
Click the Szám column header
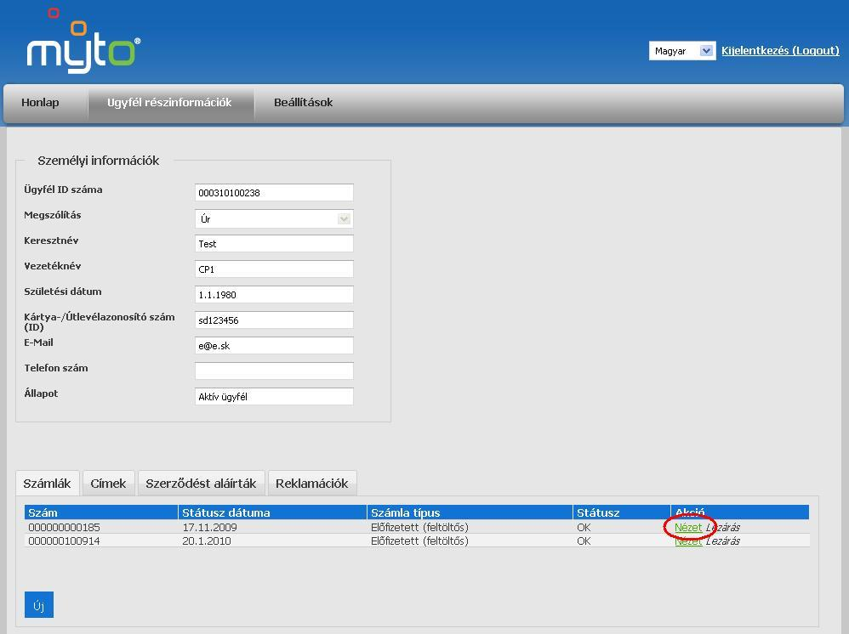pyautogui.click(x=100, y=512)
